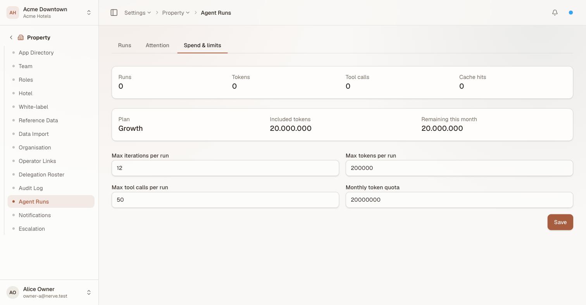
Task: Open Team settings page
Action: click(51, 66)
